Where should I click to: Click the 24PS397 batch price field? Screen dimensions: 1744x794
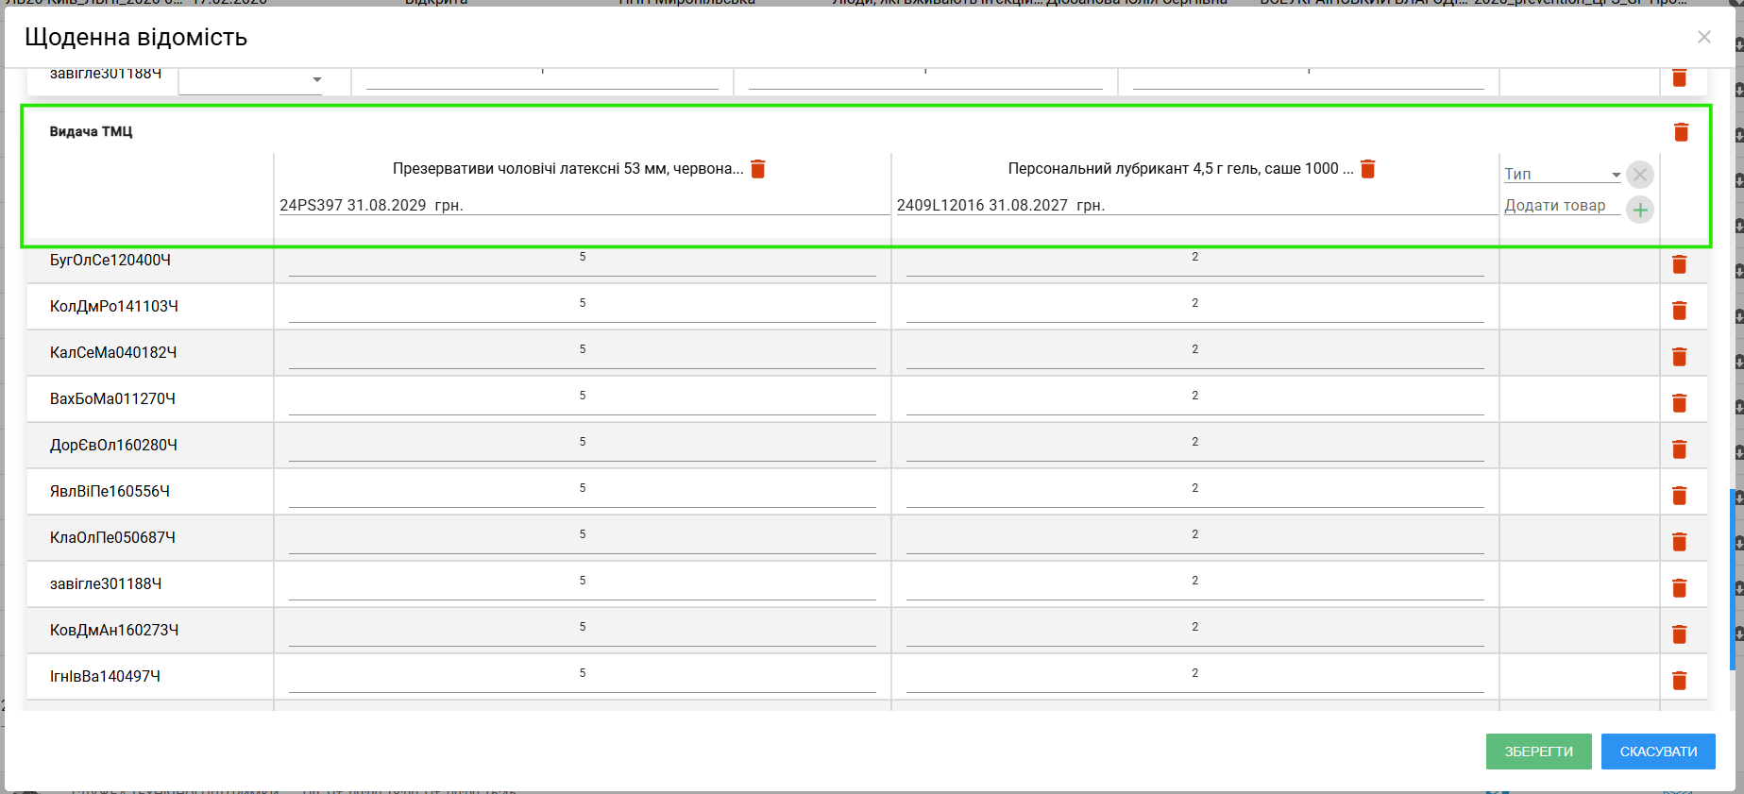582,206
